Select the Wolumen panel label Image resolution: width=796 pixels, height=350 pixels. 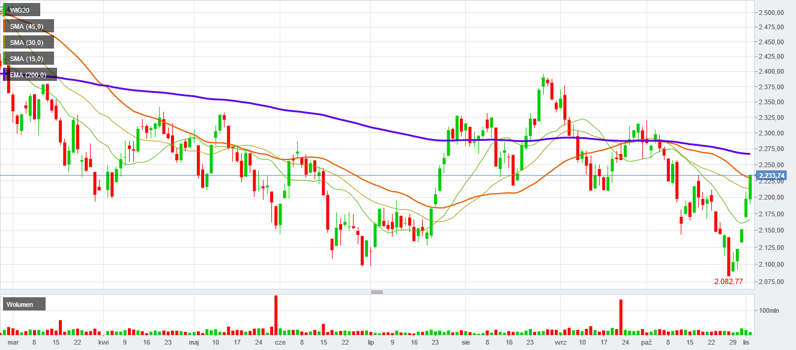(x=24, y=304)
